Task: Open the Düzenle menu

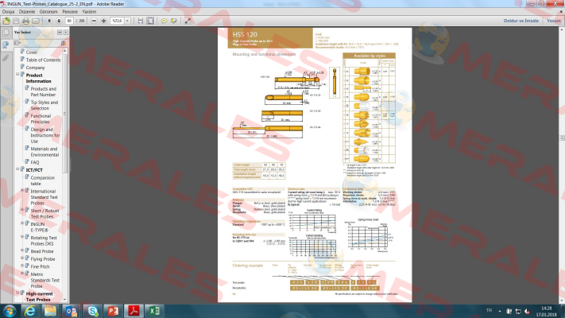Action: tap(27, 12)
